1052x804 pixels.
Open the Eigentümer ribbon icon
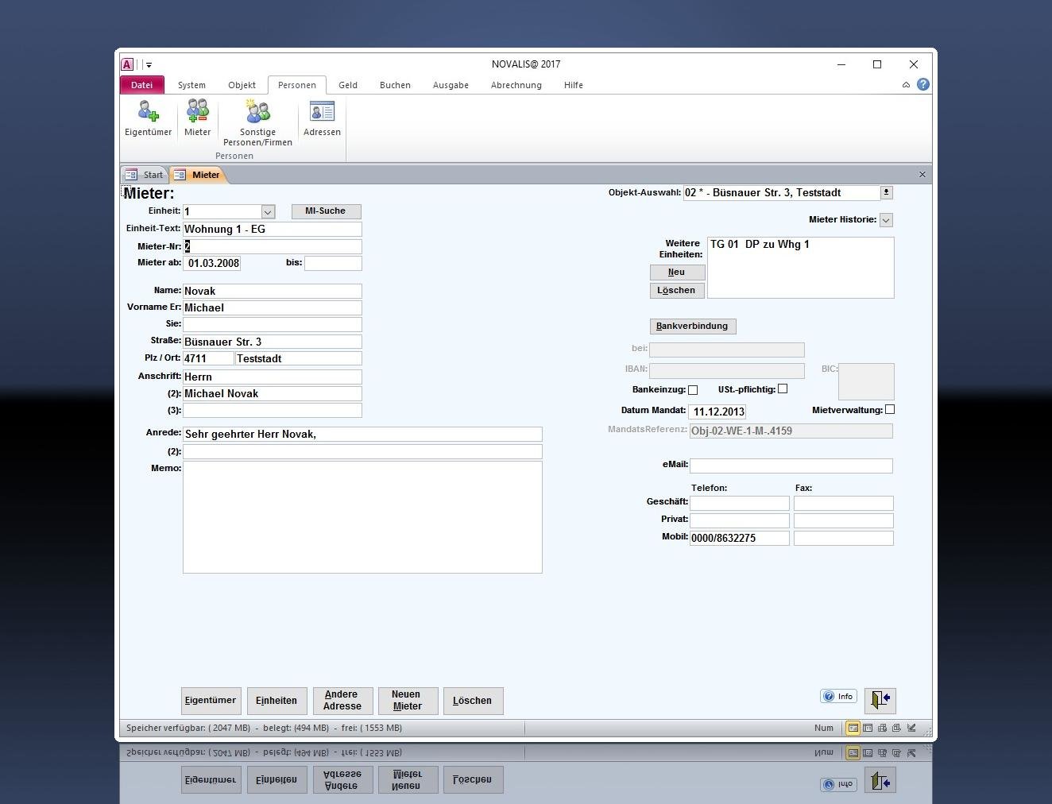pos(148,118)
